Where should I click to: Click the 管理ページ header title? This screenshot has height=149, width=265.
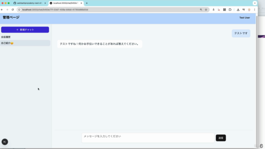point(11,17)
